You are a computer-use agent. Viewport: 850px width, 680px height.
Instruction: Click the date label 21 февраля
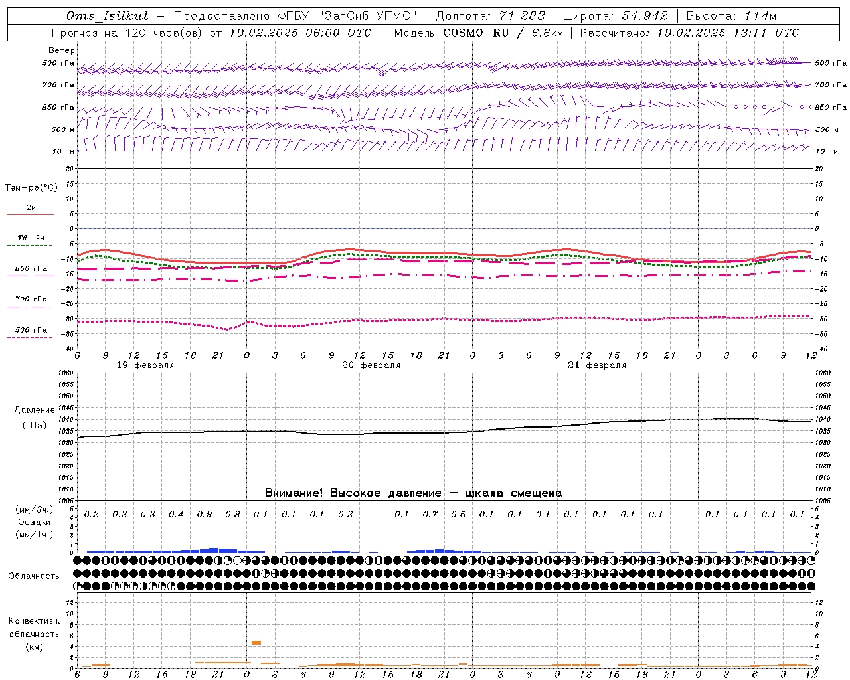pos(597,365)
